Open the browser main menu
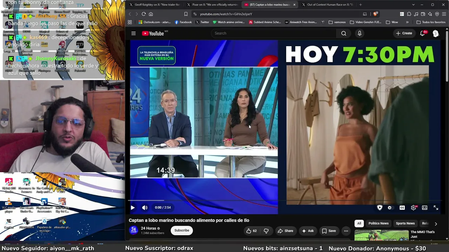Screen dimensions: 449x252 coord(444,14)
